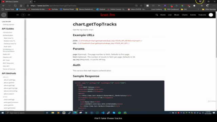
Task: Click the browser profile avatar
Action: pyautogui.click(x=208, y=6)
